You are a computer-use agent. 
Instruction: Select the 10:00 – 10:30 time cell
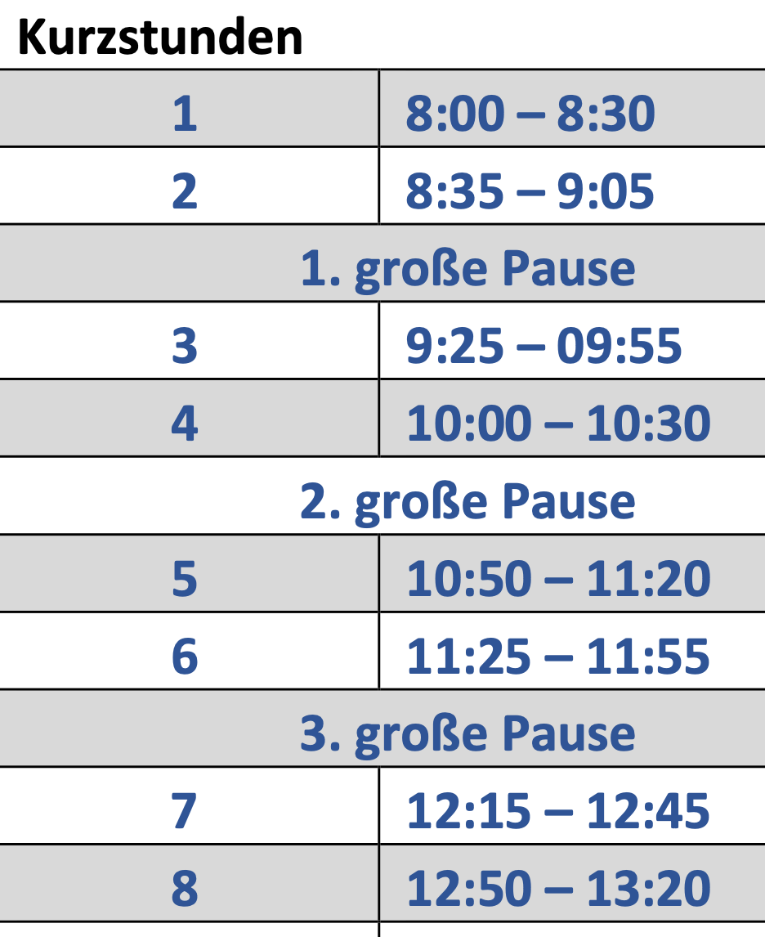(x=558, y=423)
